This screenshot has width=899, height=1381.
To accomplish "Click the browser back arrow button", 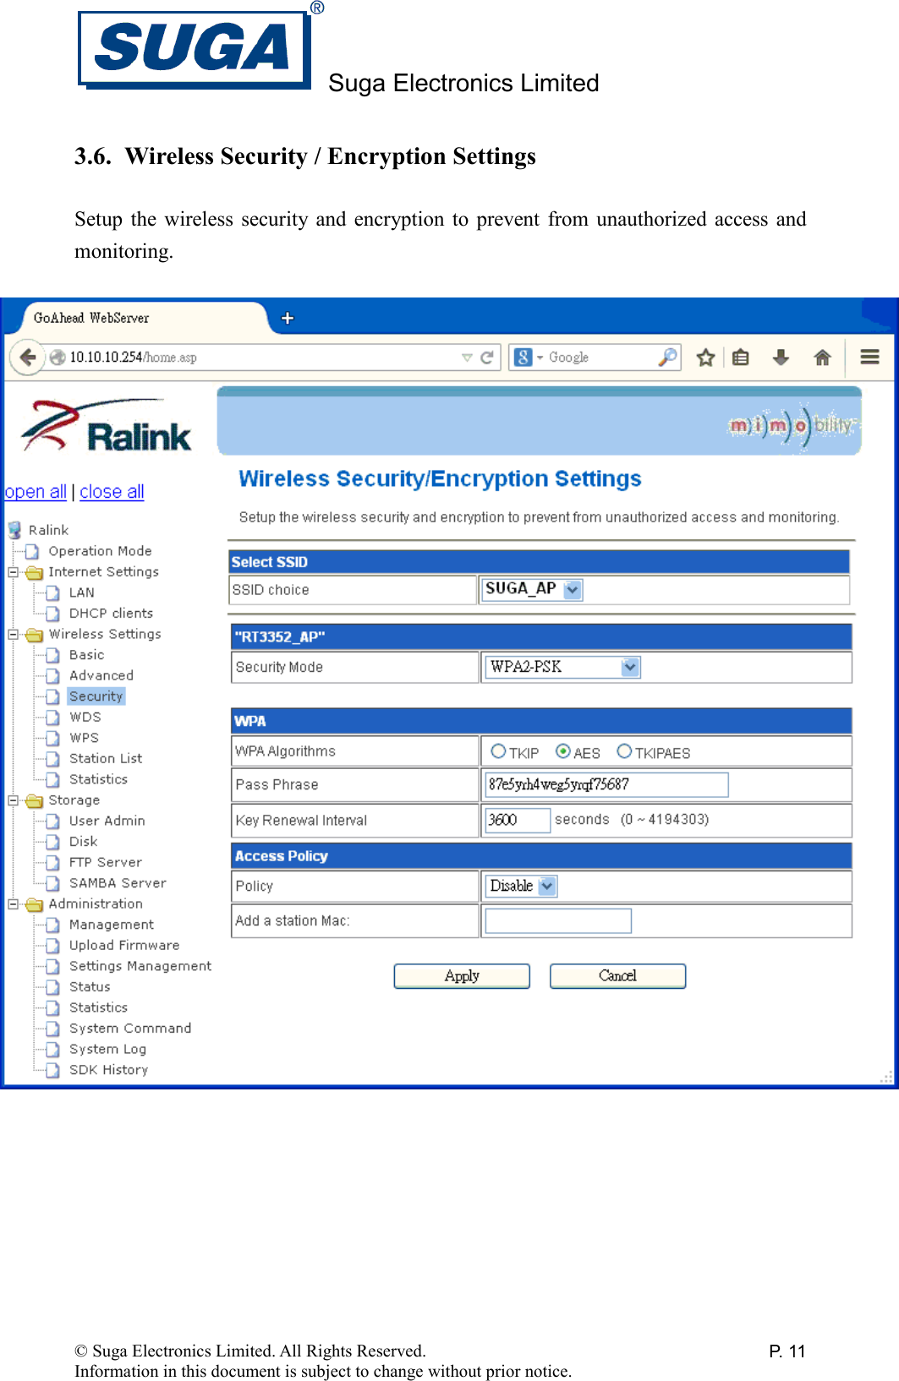I will tap(27, 358).
